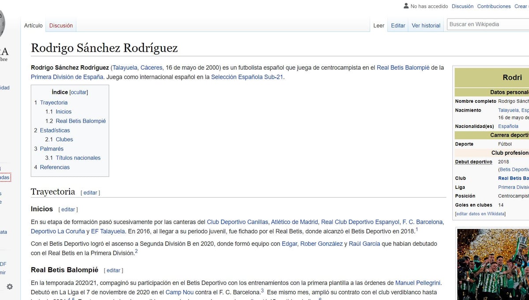Open the settings gear icon in sidebar
This screenshot has width=529, height=300.
10,286
